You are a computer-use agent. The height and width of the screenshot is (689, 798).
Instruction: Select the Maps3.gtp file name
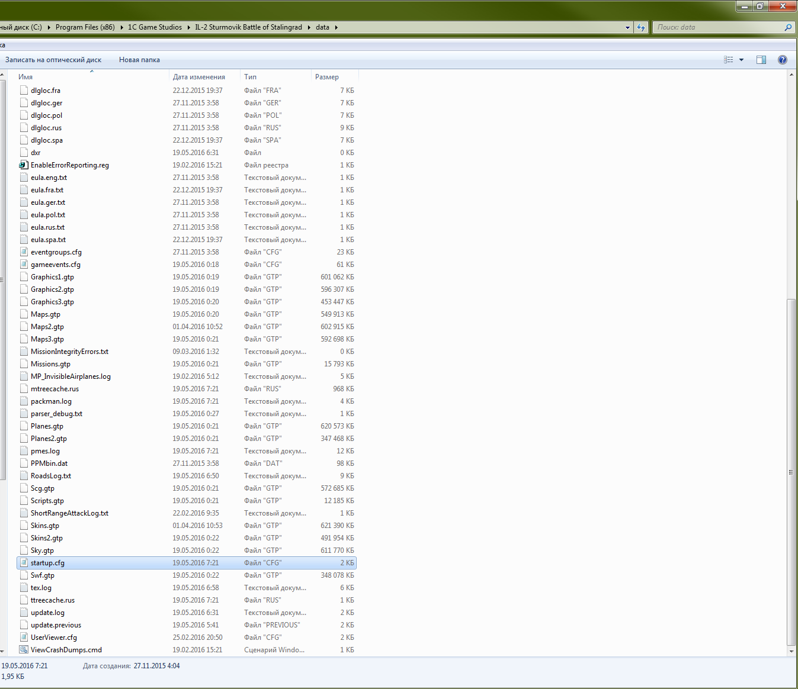(47, 339)
